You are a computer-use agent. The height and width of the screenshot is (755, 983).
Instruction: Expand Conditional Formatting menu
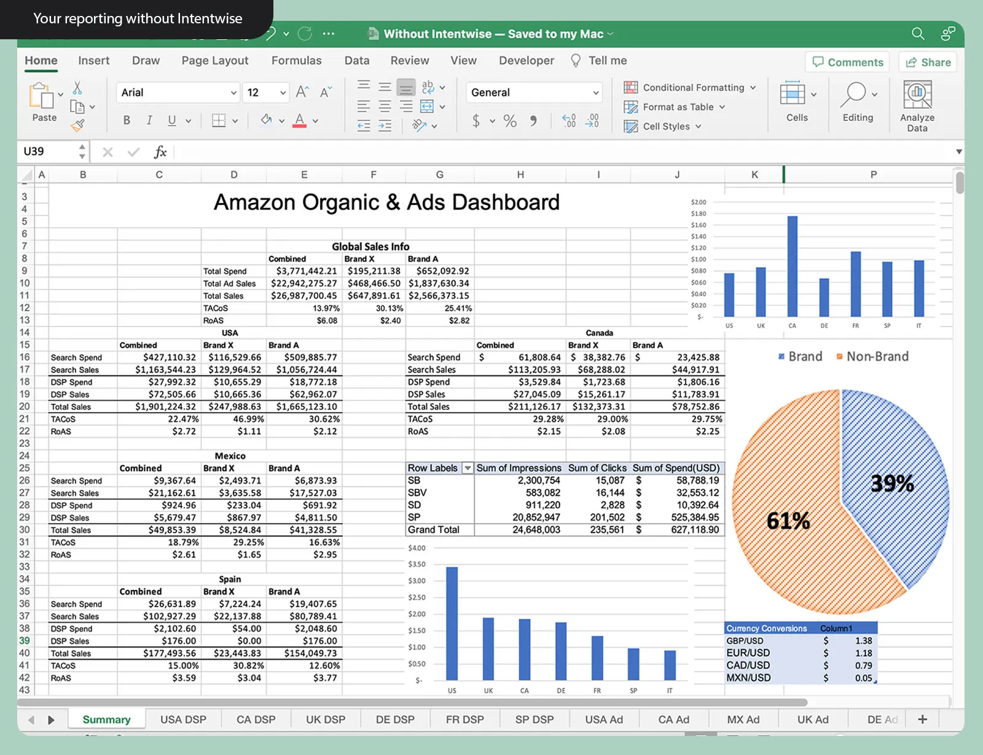[x=753, y=88]
